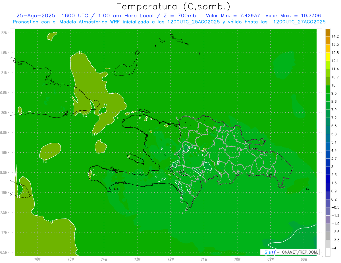Click the colorbar label '8.6'
Viewport: 341px width, 263px height.
(x=334, y=102)
